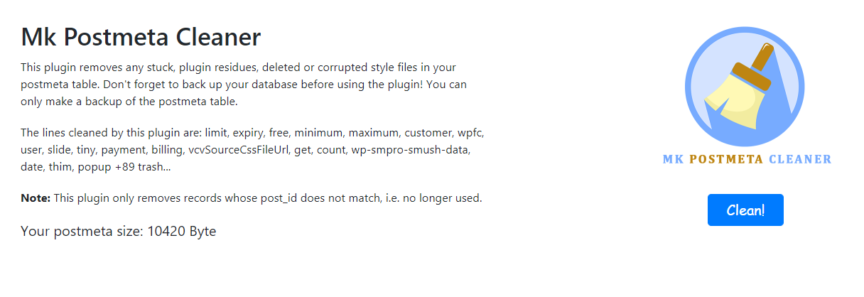Click the 'Your postmeta size' text
Screen dimensions: 864x297
pyautogui.click(x=82, y=231)
